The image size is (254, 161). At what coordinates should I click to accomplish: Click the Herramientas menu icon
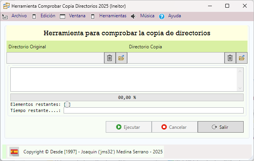click(93, 16)
